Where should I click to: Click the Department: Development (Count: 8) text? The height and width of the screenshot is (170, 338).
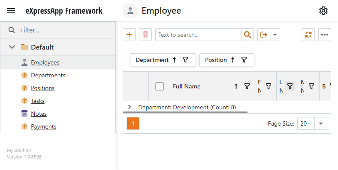pyautogui.click(x=187, y=107)
